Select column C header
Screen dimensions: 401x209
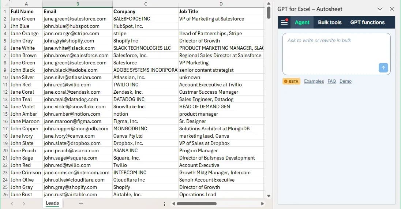tap(145, 4)
